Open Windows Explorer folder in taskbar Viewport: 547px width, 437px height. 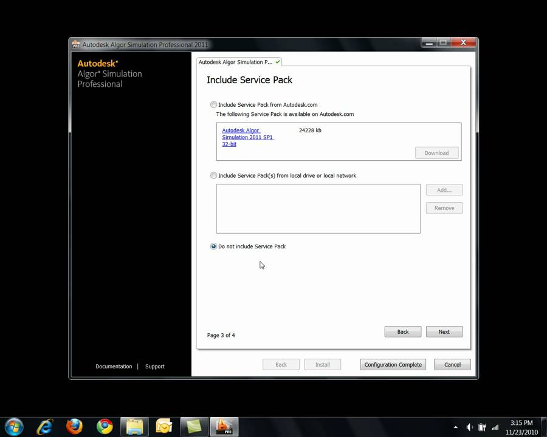click(135, 427)
